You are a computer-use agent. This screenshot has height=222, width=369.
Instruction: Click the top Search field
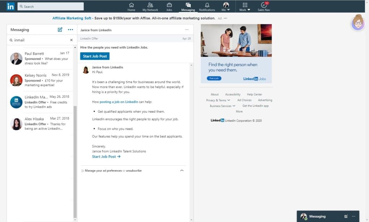(50, 6)
